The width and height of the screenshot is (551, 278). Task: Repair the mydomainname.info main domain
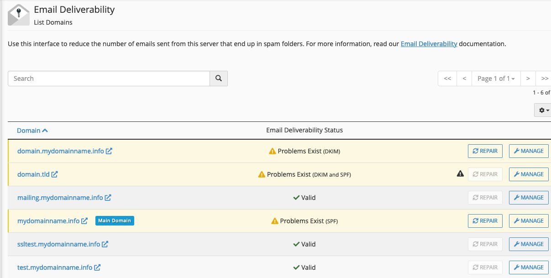[485, 221]
